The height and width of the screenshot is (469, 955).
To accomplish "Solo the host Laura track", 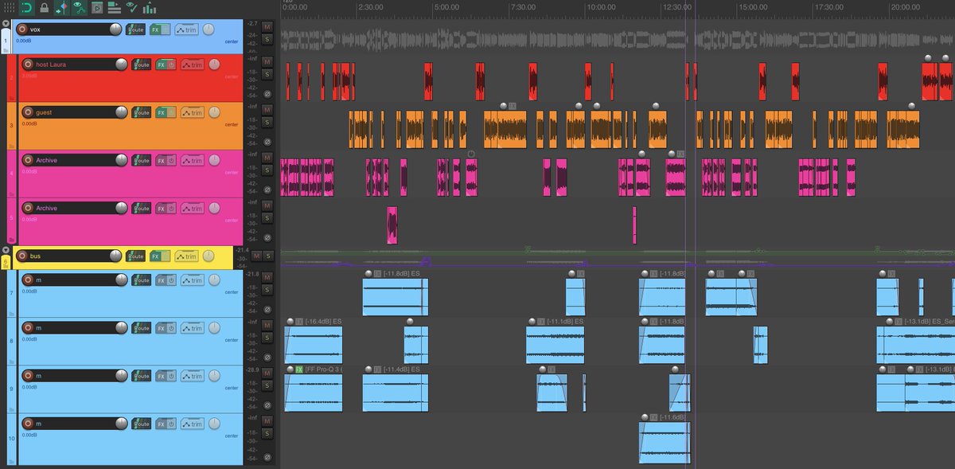I will (267, 74).
